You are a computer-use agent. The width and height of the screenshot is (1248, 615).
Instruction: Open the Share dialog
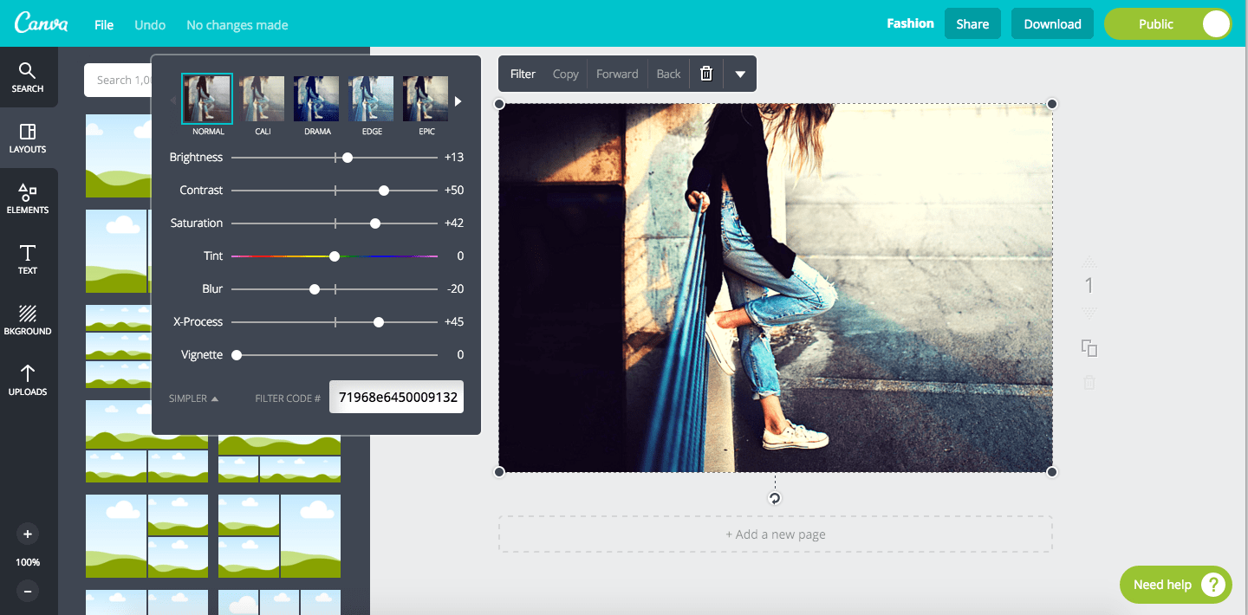coord(972,23)
